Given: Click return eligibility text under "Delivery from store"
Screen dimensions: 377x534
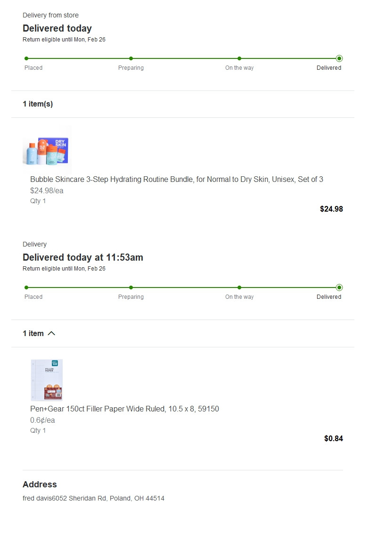Looking at the screenshot, I should click(x=64, y=40).
